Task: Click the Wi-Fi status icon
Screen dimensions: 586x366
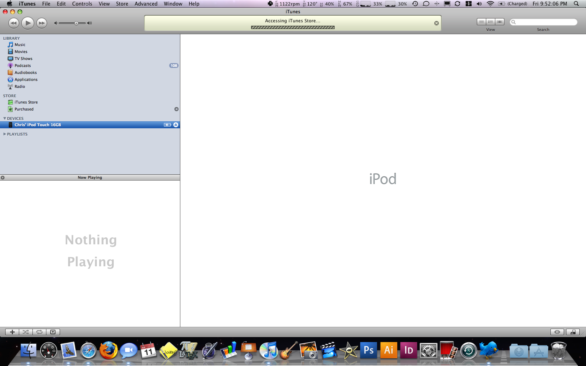Action: (490, 4)
